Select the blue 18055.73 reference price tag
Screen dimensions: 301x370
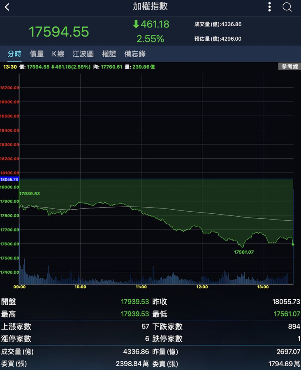[9, 179]
